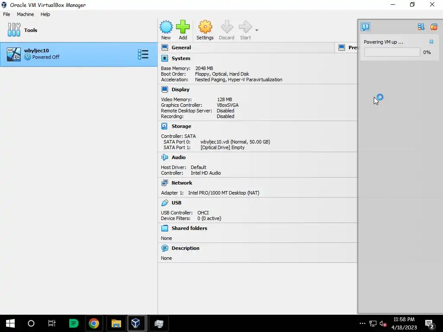Click the New virtual machine icon

tap(166, 27)
